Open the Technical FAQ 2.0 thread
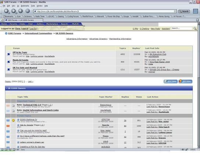This screenshot has width=200, height=160. (x=32, y=105)
